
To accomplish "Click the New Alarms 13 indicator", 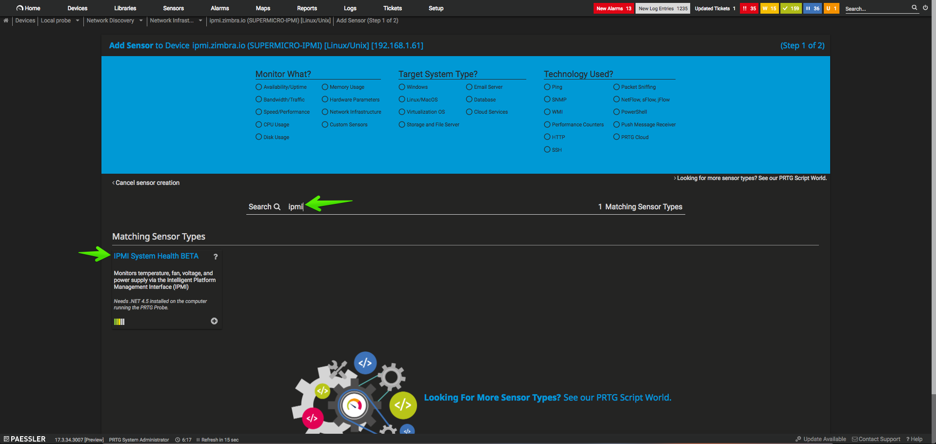I will pos(614,8).
